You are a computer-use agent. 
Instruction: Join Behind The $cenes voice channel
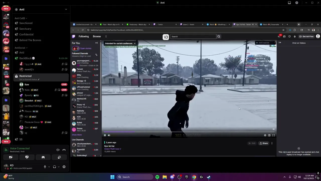point(30,40)
